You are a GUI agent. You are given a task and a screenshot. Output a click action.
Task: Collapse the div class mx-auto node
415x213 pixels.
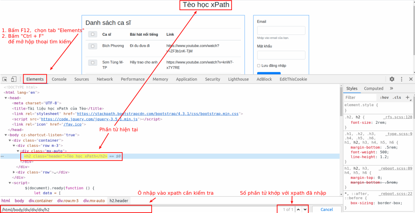point(18,151)
